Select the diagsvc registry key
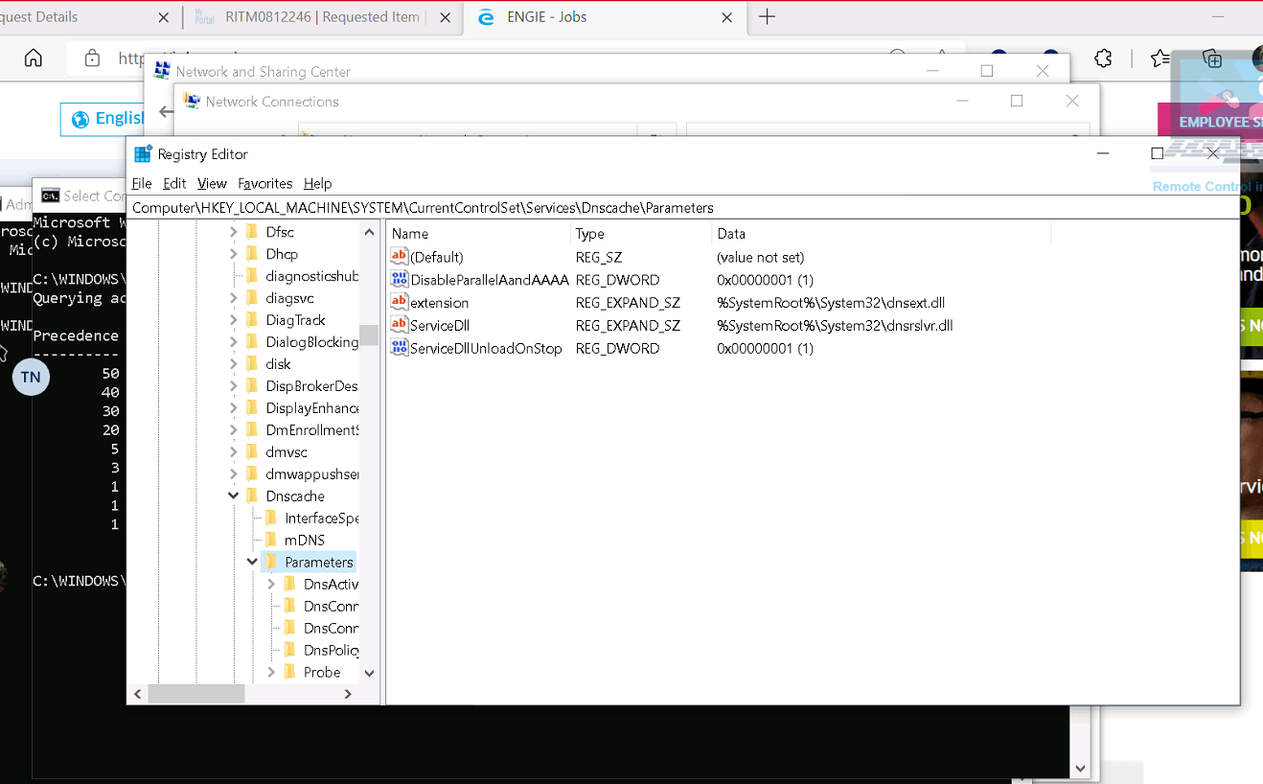This screenshot has width=1263, height=784. tap(289, 298)
